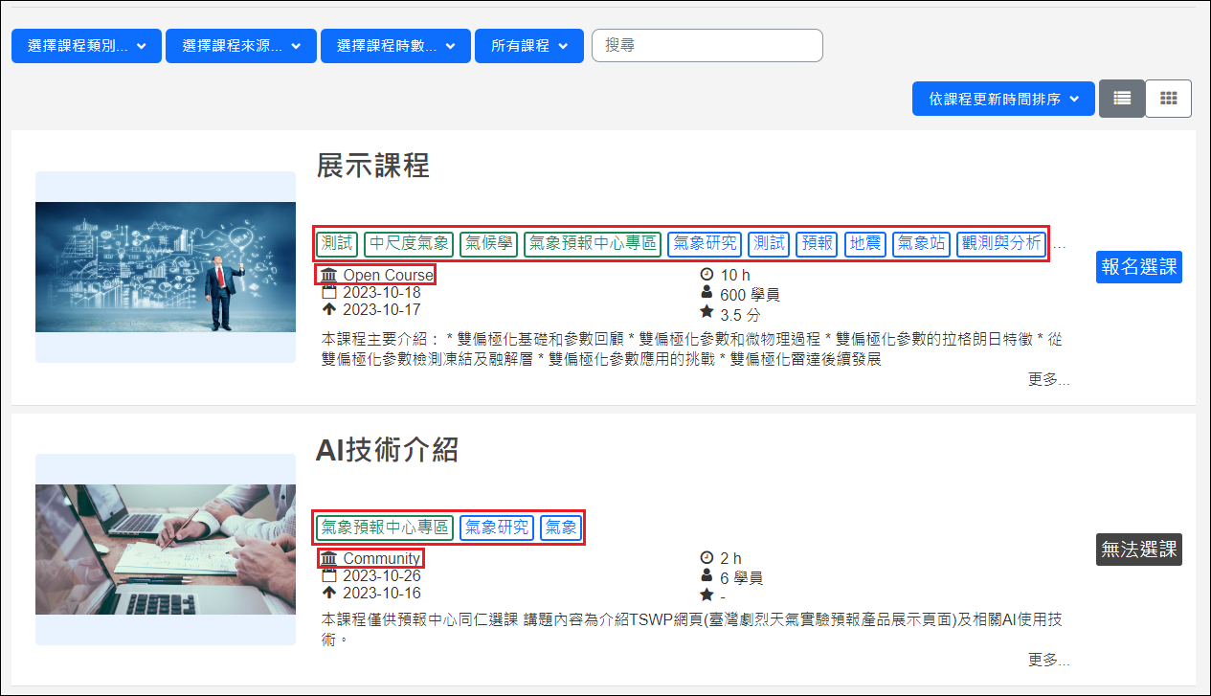Click the 2023-10-18 date text

coord(382,292)
